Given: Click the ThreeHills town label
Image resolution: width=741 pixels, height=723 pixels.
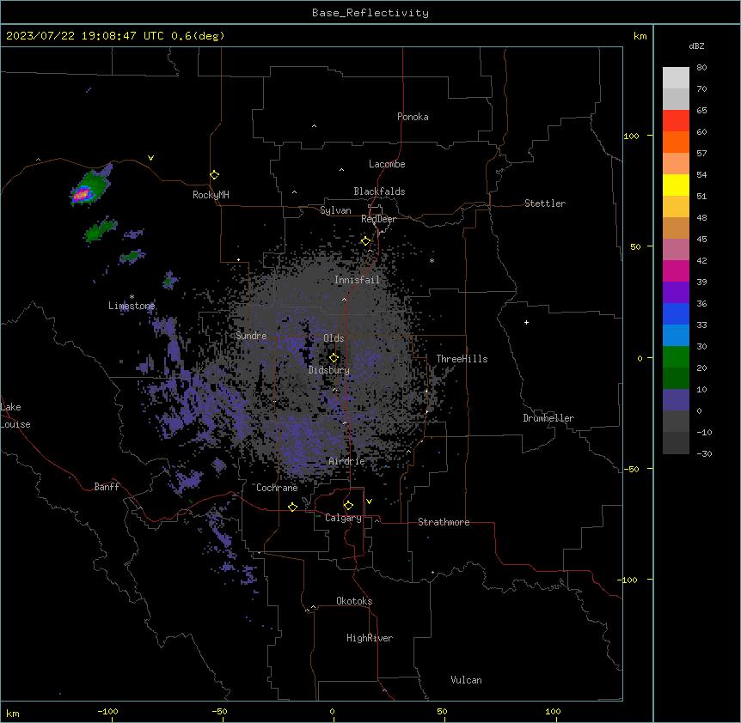Looking at the screenshot, I should point(462,359).
